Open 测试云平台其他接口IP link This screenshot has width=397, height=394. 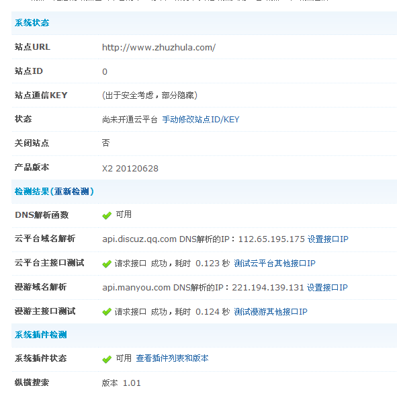tap(275, 264)
